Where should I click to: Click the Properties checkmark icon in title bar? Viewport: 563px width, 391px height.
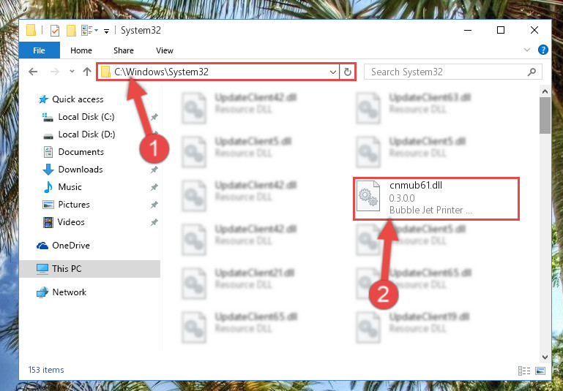click(55, 31)
